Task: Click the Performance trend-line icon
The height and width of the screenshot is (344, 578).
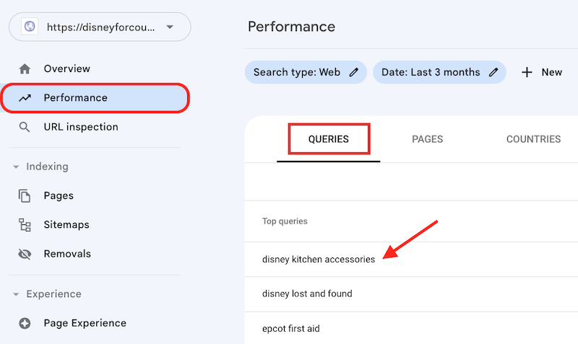Action: (x=25, y=98)
